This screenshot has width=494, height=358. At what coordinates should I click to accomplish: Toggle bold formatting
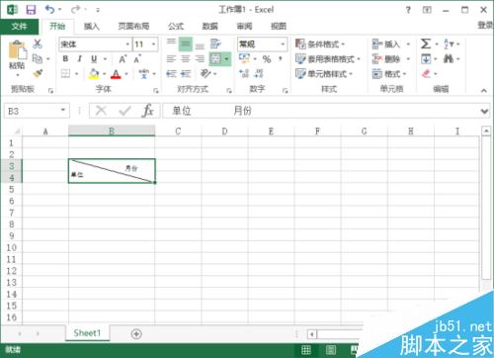pyautogui.click(x=65, y=58)
